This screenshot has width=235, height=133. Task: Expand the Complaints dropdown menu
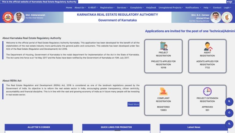pyautogui.click(x=137, y=7)
